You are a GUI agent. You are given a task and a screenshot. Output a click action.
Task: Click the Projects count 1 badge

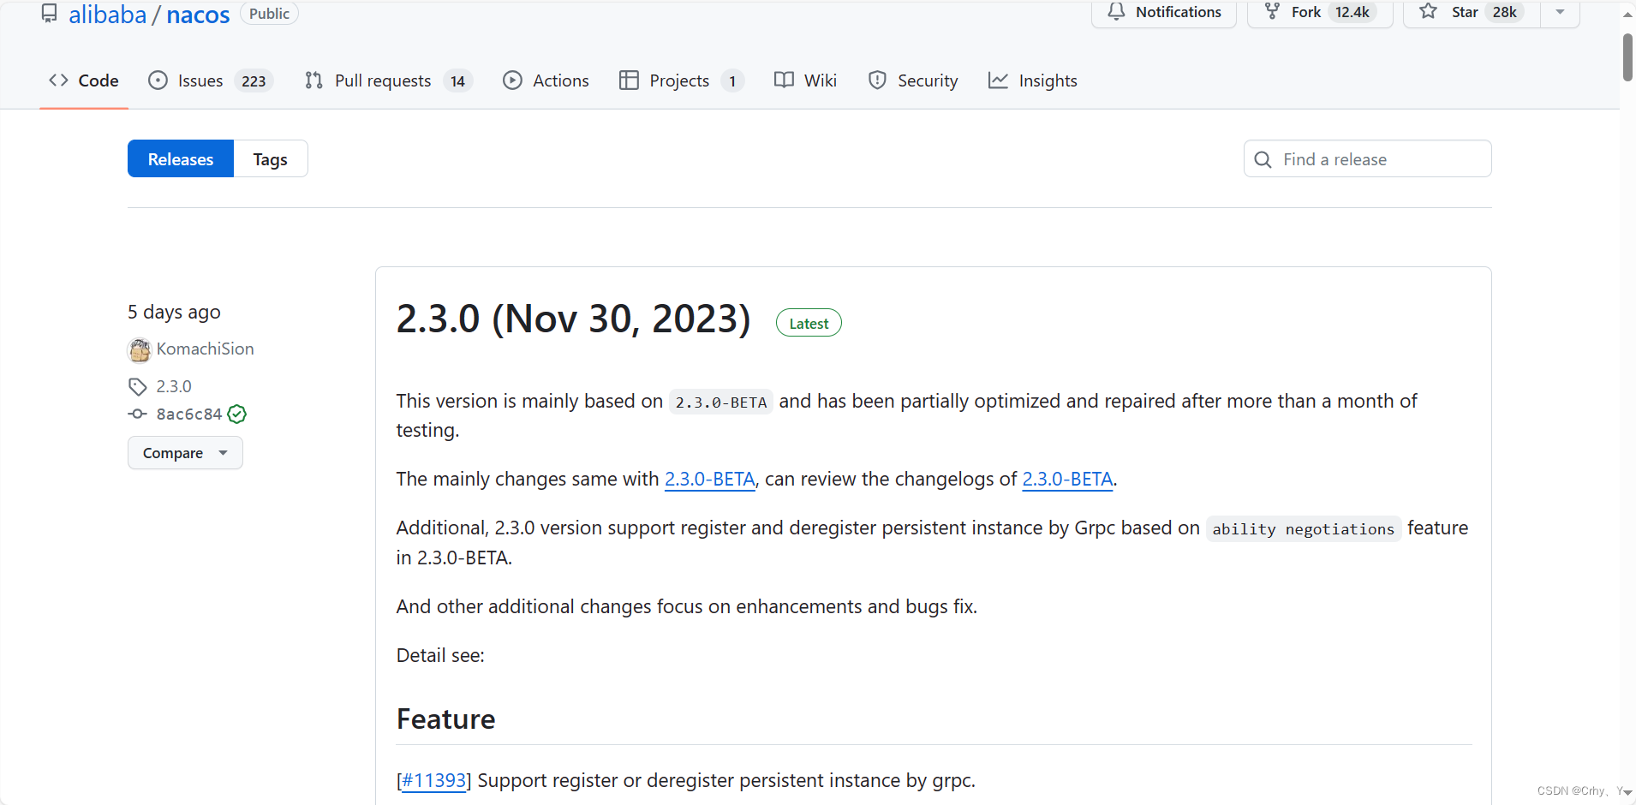(732, 81)
